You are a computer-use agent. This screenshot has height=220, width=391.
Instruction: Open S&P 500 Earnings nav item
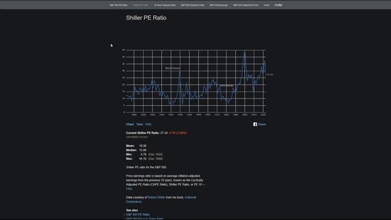coord(219,5)
